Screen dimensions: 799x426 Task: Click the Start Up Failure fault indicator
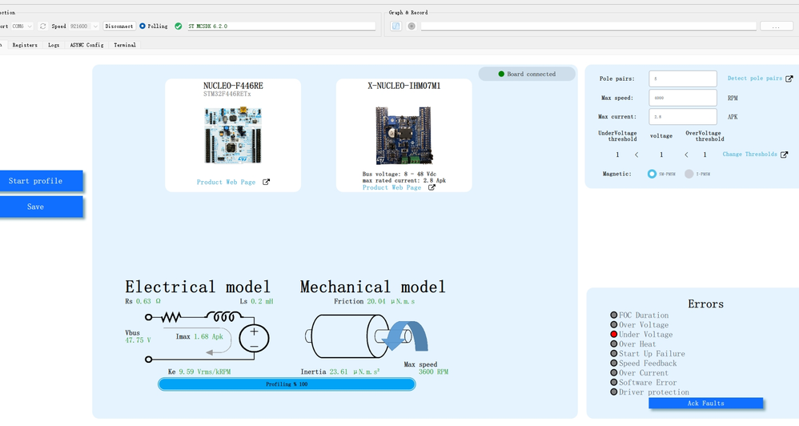pyautogui.click(x=613, y=354)
